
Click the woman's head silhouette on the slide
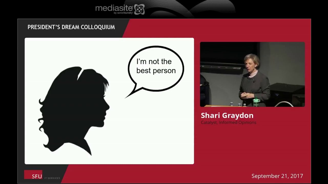click(x=74, y=111)
